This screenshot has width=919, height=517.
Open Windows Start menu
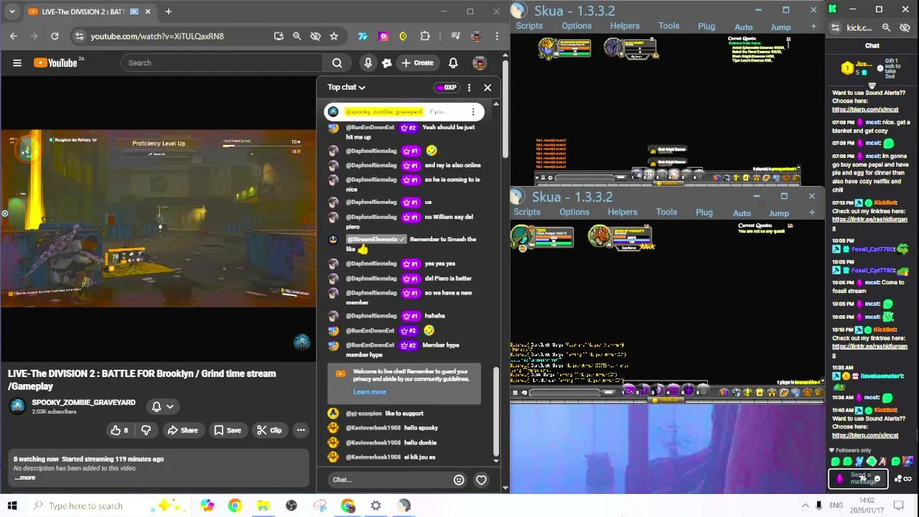[11, 506]
